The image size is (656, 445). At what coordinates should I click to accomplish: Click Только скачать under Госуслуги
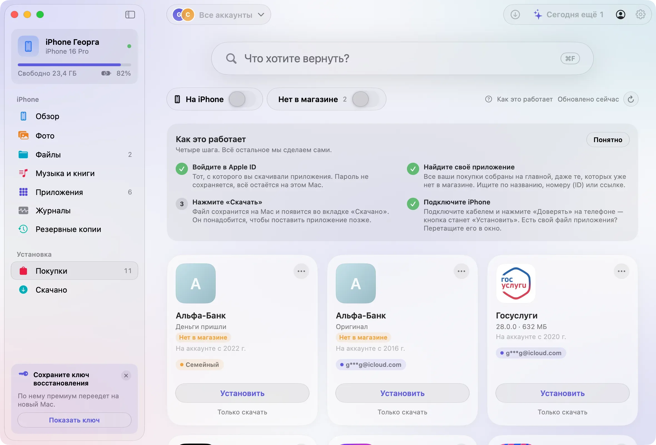562,412
